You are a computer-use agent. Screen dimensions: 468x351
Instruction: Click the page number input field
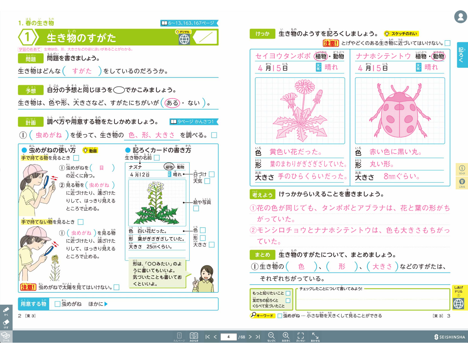pyautogui.click(x=228, y=337)
